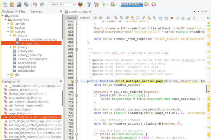The height and width of the screenshot is (140, 211).
Task: Click the memory usage bar 513.1/743.0MB
Action: click(132, 5)
